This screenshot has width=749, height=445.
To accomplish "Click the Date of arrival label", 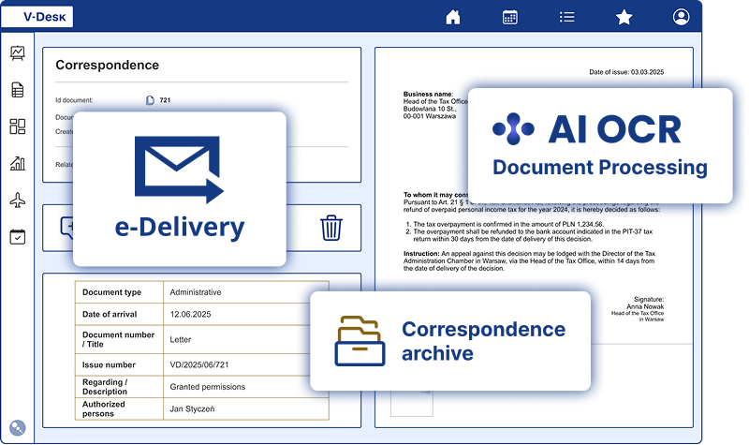I will 110,315.
